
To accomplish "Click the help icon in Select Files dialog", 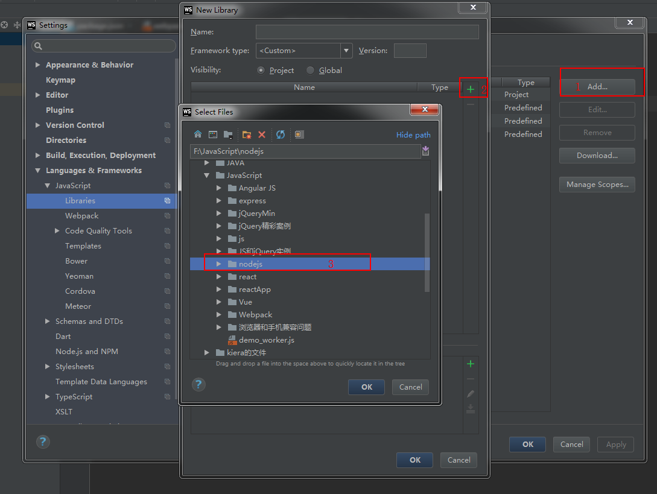I will 198,384.
